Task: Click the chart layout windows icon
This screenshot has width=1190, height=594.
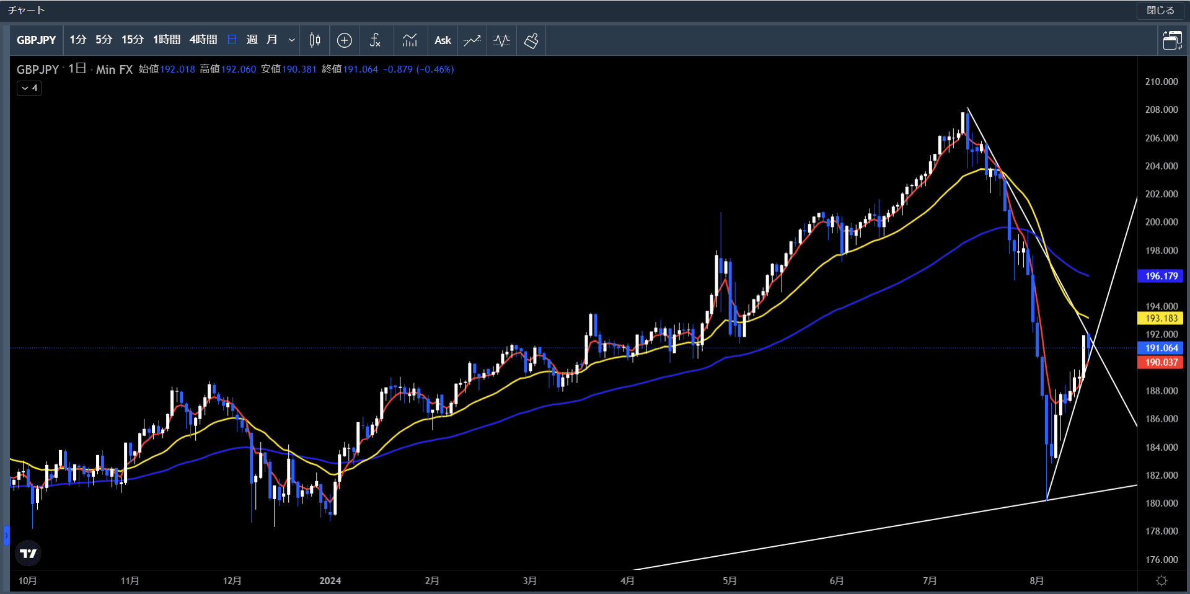Action: point(1172,40)
